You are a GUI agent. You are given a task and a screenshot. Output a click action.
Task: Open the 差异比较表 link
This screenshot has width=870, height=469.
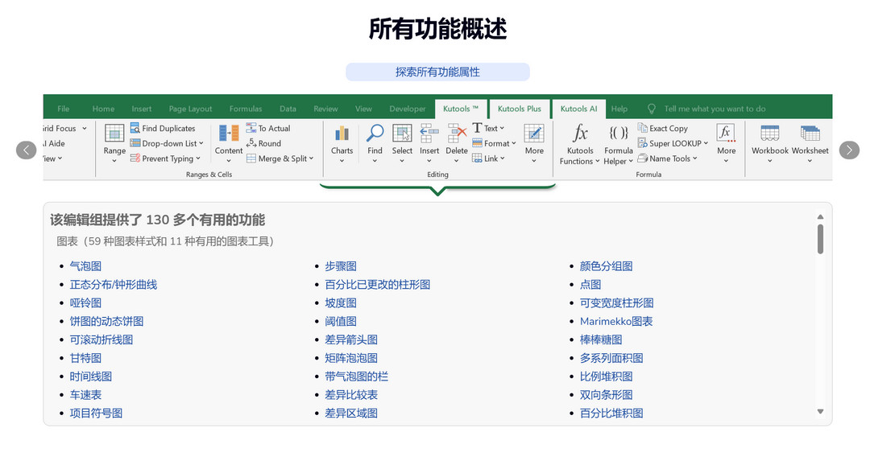tap(351, 395)
